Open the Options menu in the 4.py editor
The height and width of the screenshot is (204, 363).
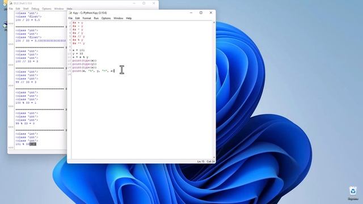click(x=106, y=18)
